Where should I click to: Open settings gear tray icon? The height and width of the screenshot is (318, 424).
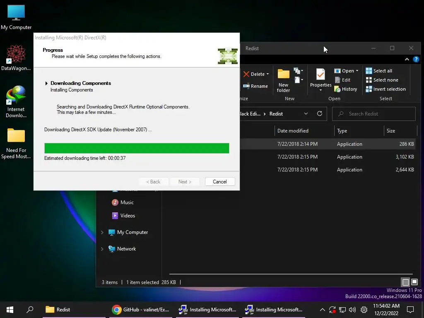(364, 310)
